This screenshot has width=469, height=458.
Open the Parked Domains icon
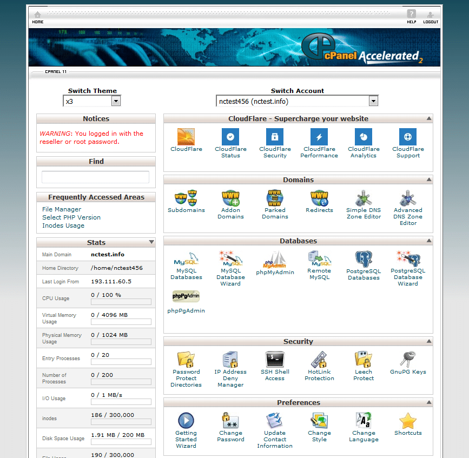[275, 198]
